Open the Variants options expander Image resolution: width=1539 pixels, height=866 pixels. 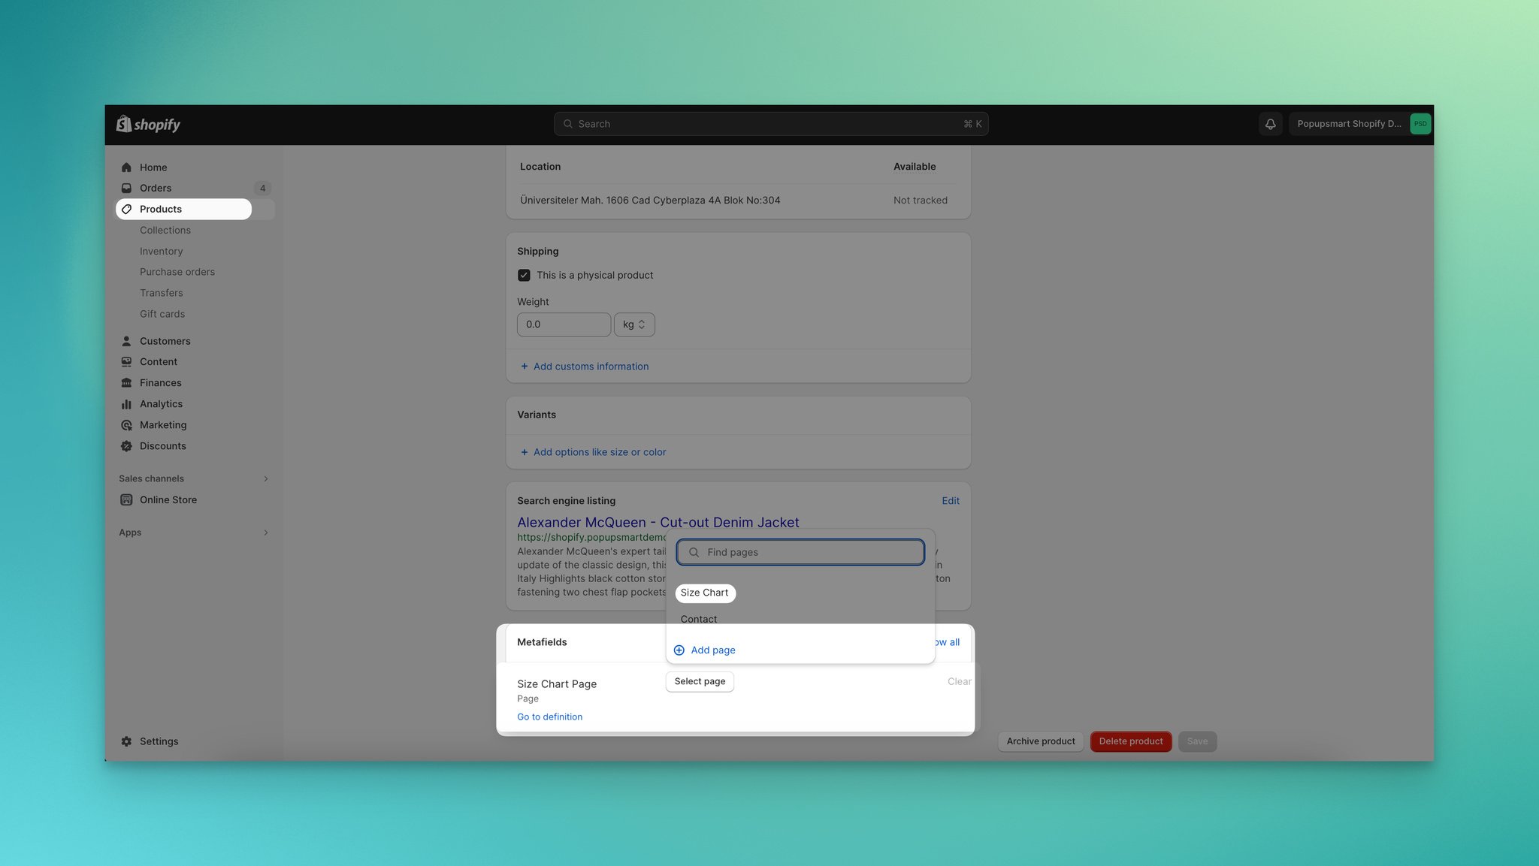pyautogui.click(x=592, y=452)
